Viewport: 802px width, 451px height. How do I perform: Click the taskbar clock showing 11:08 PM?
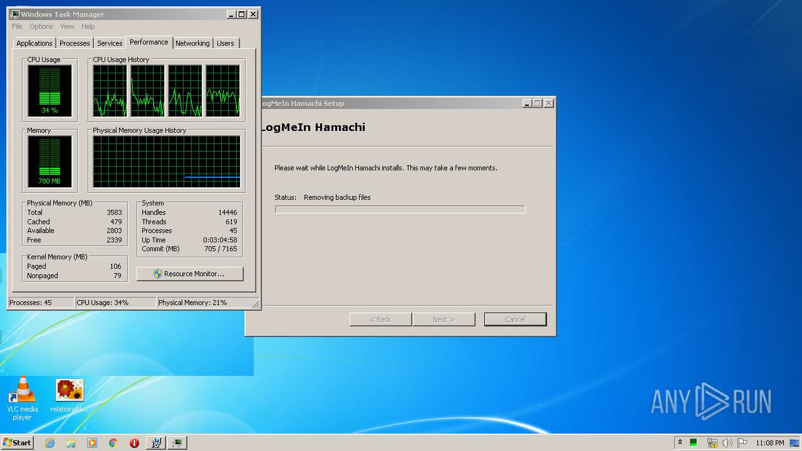click(770, 443)
